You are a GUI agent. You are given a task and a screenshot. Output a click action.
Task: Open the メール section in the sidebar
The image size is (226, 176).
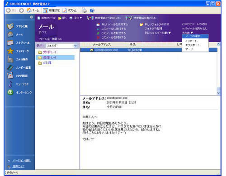(x=15, y=35)
